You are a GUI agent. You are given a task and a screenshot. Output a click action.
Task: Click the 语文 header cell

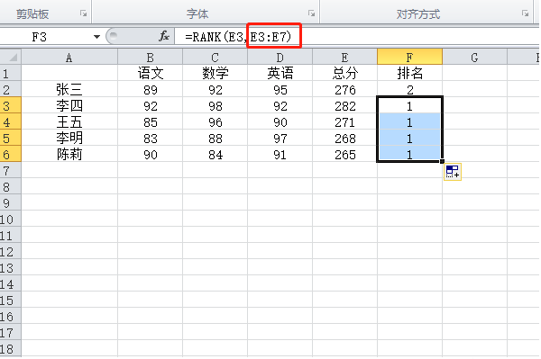pyautogui.click(x=150, y=73)
